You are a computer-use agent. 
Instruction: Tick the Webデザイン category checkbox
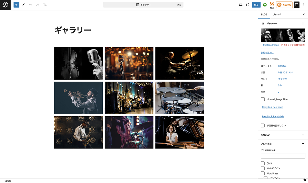(263, 168)
